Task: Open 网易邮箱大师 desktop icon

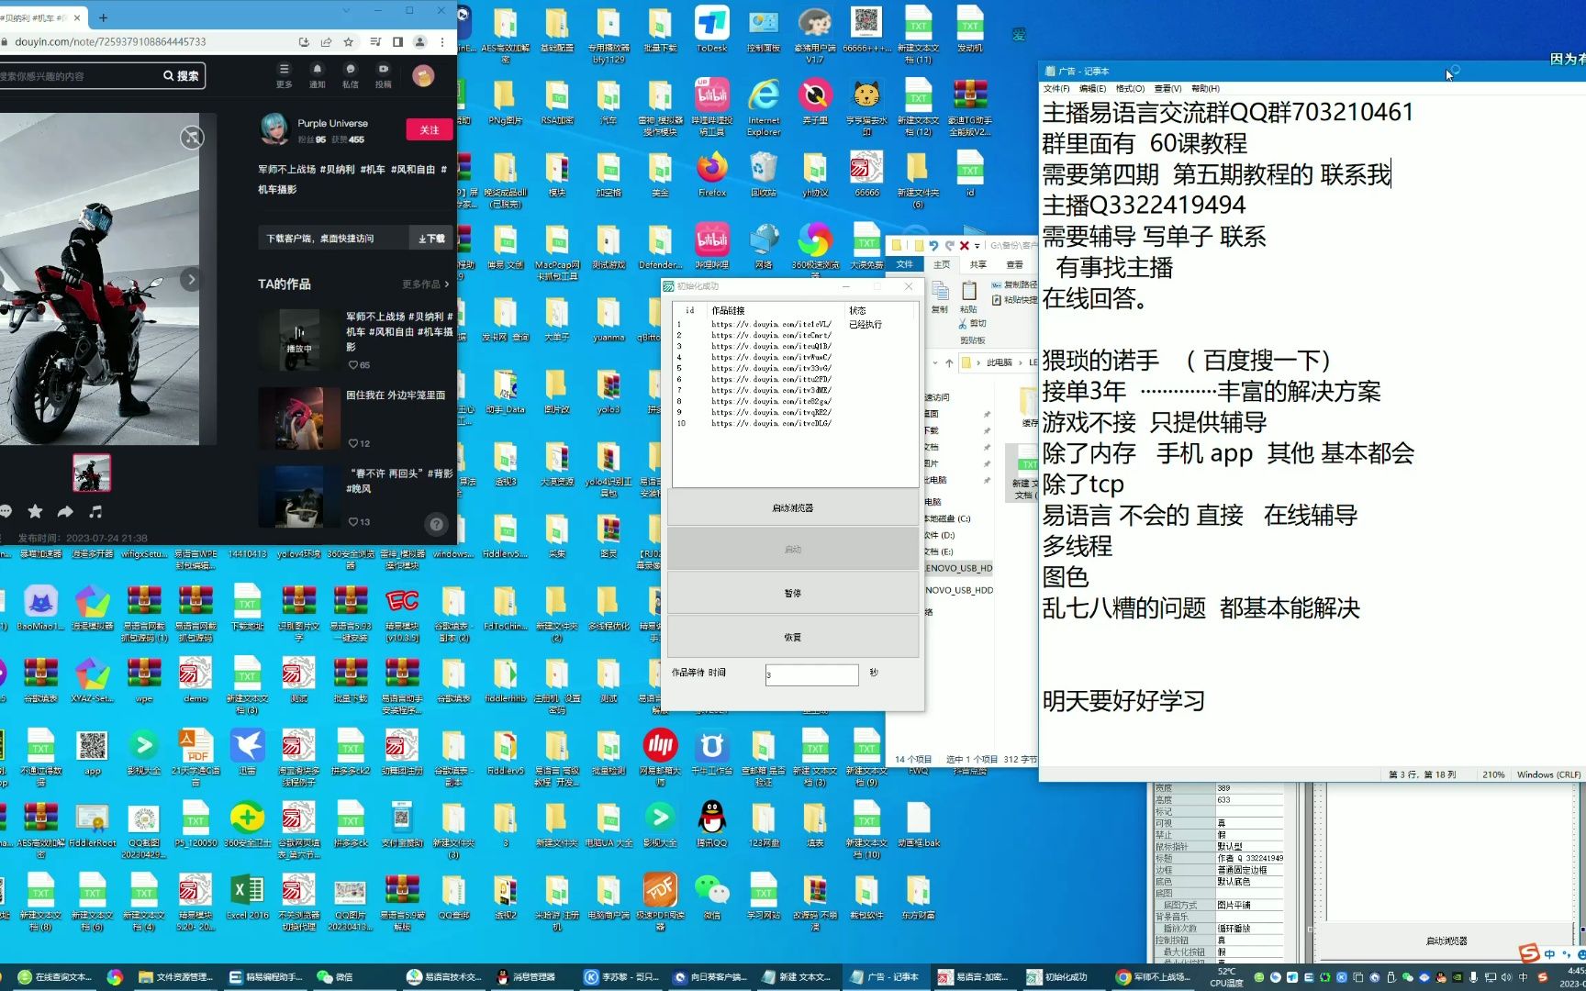Action: [660, 758]
